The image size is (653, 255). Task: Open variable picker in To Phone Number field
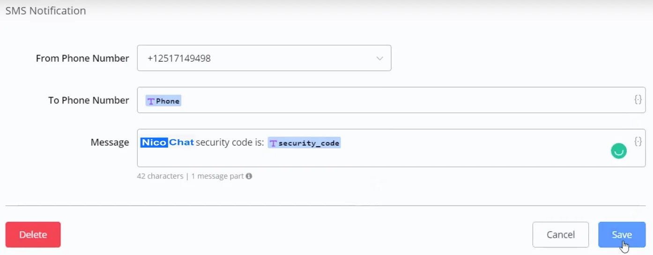638,99
